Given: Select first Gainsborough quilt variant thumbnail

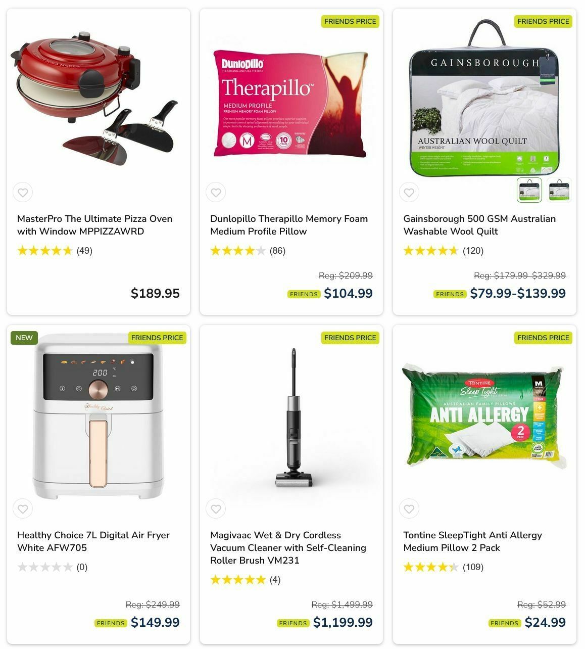Looking at the screenshot, I should pyautogui.click(x=529, y=190).
